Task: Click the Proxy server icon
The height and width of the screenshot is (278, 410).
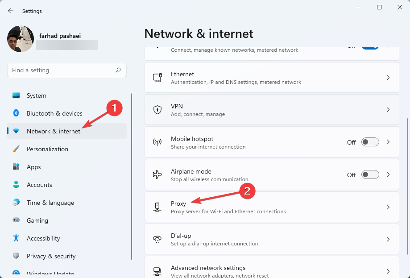Action: coord(157,207)
